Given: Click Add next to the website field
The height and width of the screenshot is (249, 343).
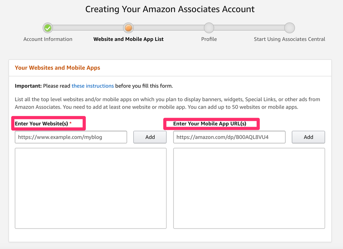Looking at the screenshot, I should [150, 137].
